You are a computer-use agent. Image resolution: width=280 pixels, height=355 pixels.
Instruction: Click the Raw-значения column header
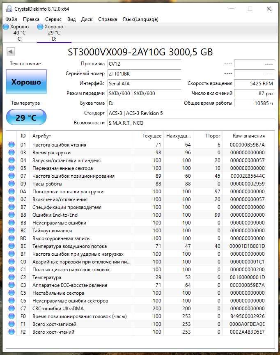point(245,136)
